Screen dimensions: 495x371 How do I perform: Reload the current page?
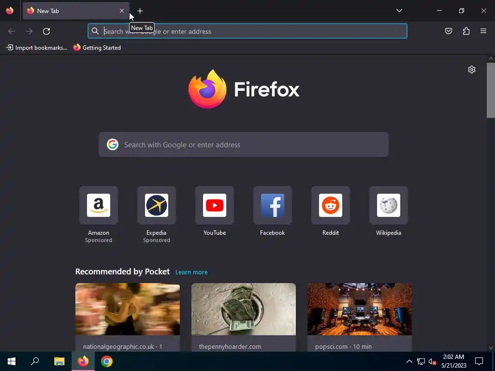[46, 31]
